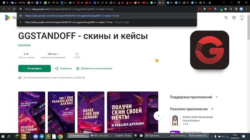Select the Google search suggestion row
Screen dimensions: 250x140
107,22
